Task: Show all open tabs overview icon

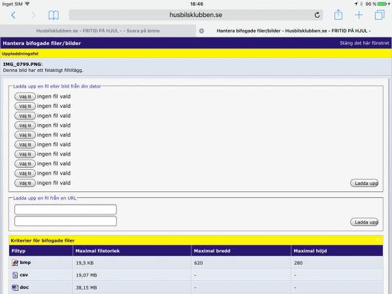Action: [x=379, y=15]
